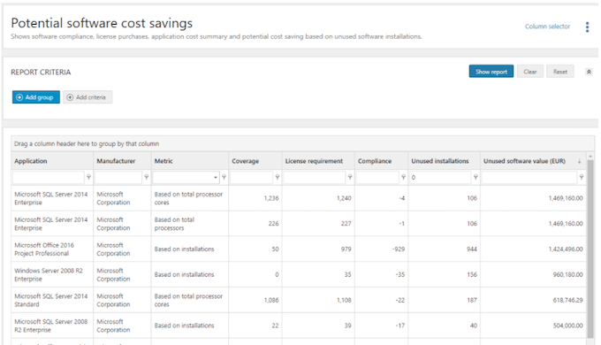Open filter icon for Metric column
601x345 pixels.
[x=224, y=177]
